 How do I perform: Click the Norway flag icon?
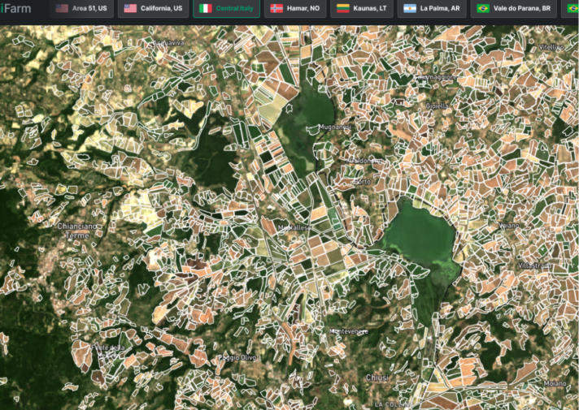[276, 8]
